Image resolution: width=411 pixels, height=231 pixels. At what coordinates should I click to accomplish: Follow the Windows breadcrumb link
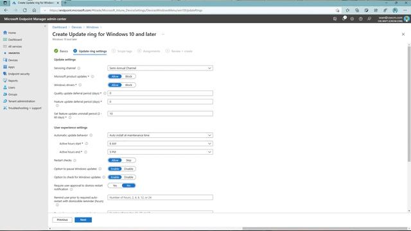(x=92, y=27)
